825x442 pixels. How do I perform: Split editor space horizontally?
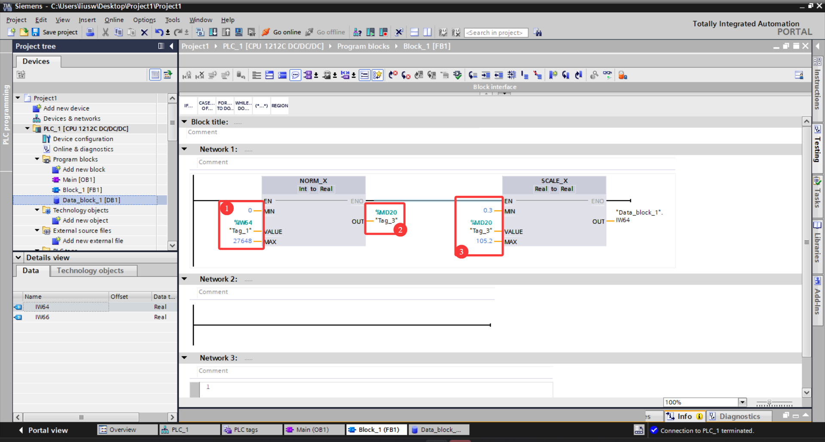[x=415, y=32]
